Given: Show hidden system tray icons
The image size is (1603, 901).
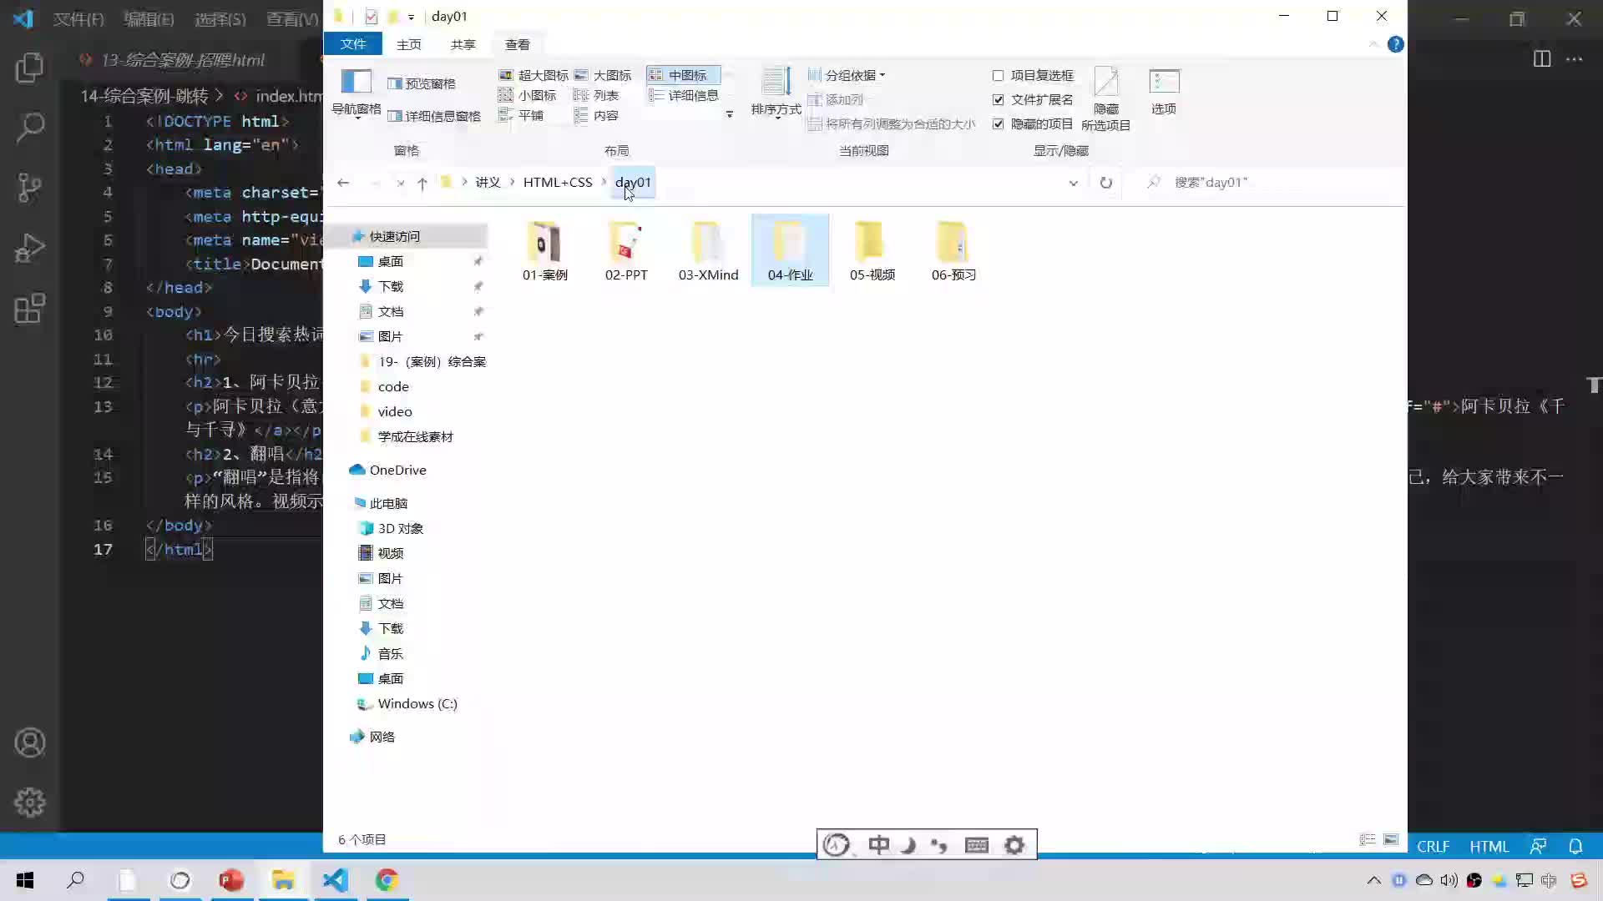Looking at the screenshot, I should pos(1373,880).
